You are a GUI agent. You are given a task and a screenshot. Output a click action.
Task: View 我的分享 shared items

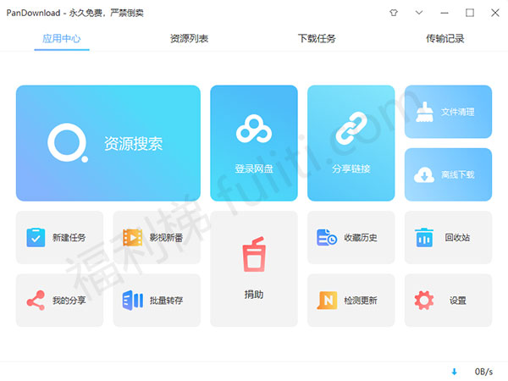(59, 300)
